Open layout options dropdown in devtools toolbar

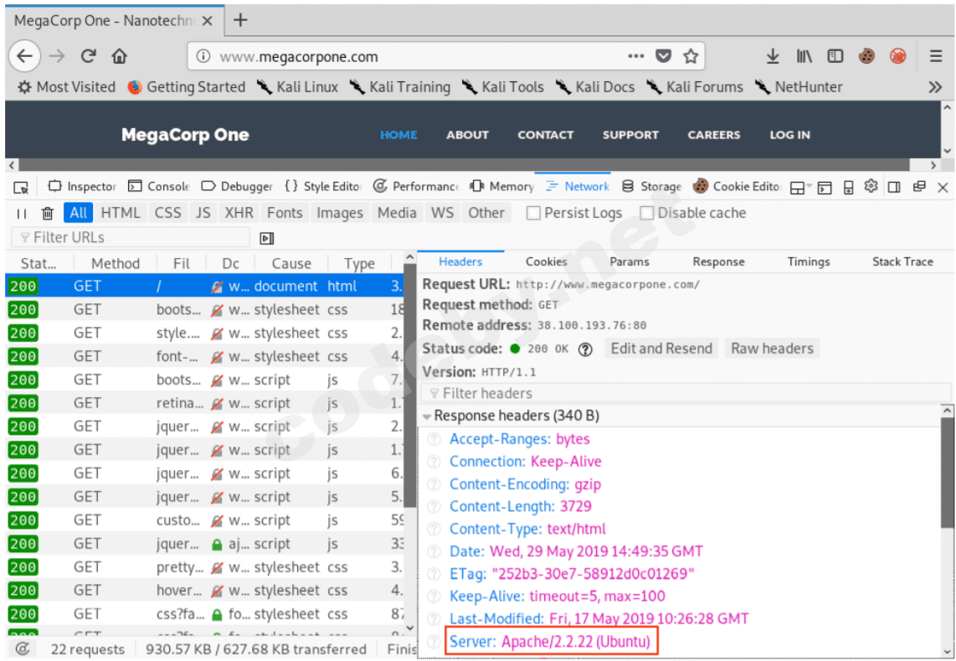[800, 188]
